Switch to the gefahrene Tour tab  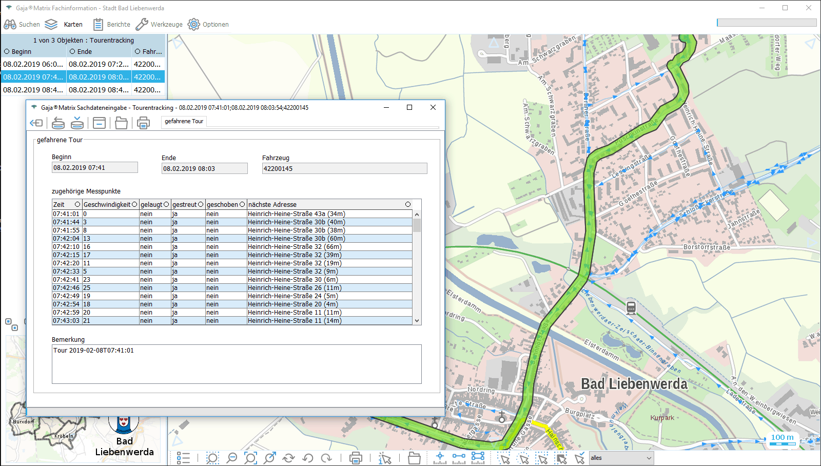click(x=184, y=121)
